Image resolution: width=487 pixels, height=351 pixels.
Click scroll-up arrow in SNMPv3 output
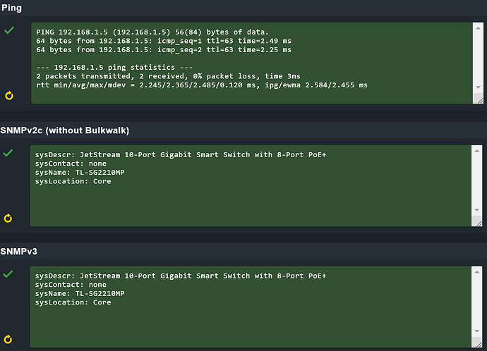coord(476,272)
